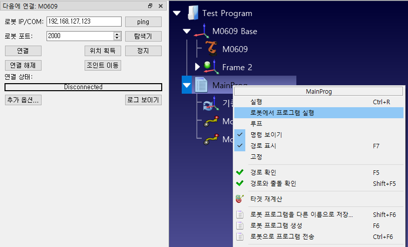Select the 'Frame 2' tree label
408x247 pixels.
pyautogui.click(x=237, y=67)
